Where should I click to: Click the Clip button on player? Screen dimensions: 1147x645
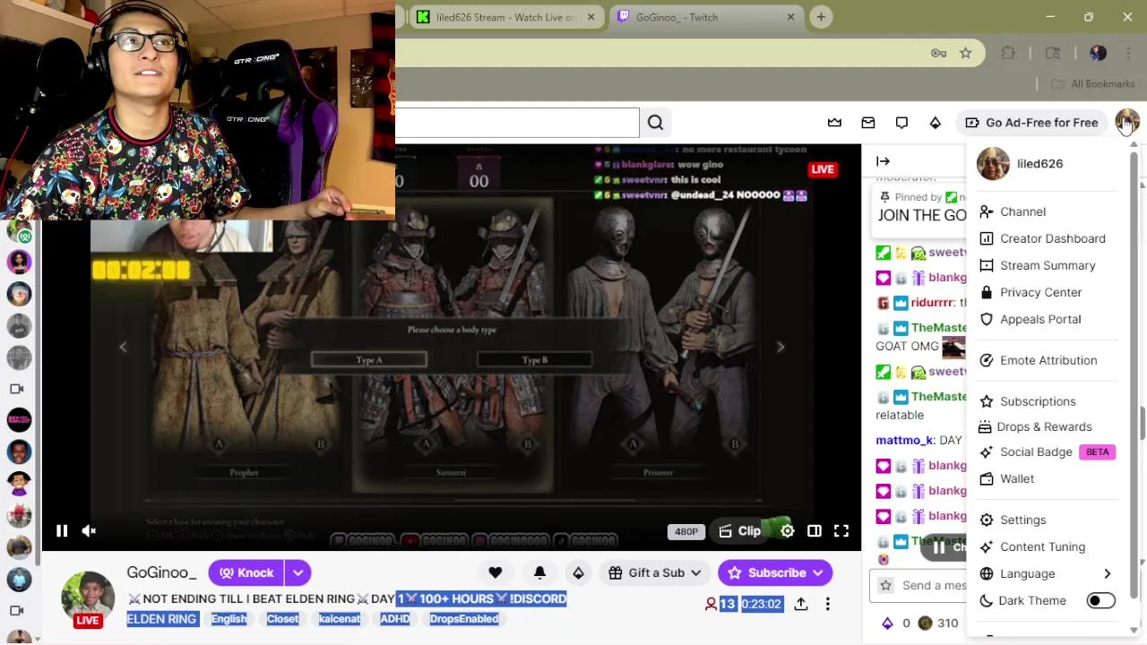coord(740,531)
